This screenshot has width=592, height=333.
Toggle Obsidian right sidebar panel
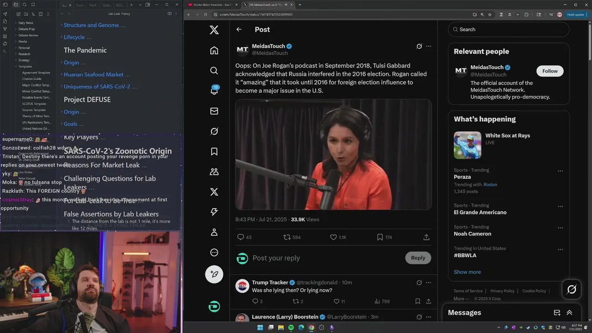pos(148,5)
